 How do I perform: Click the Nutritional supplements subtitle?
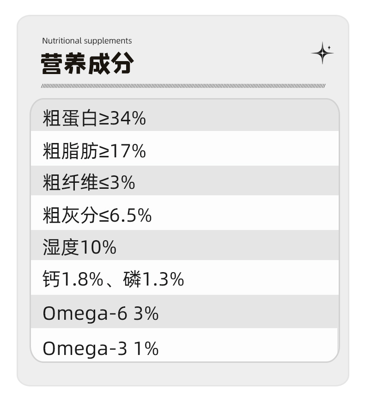click(x=87, y=41)
